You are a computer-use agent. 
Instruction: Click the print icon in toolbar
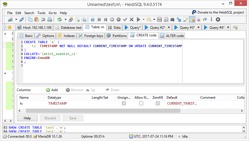[50, 19]
